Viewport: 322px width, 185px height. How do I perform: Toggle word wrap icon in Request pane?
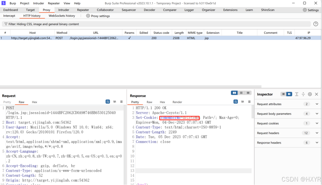pos(108,102)
